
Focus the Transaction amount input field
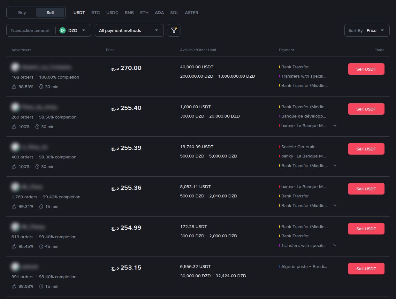30,31
